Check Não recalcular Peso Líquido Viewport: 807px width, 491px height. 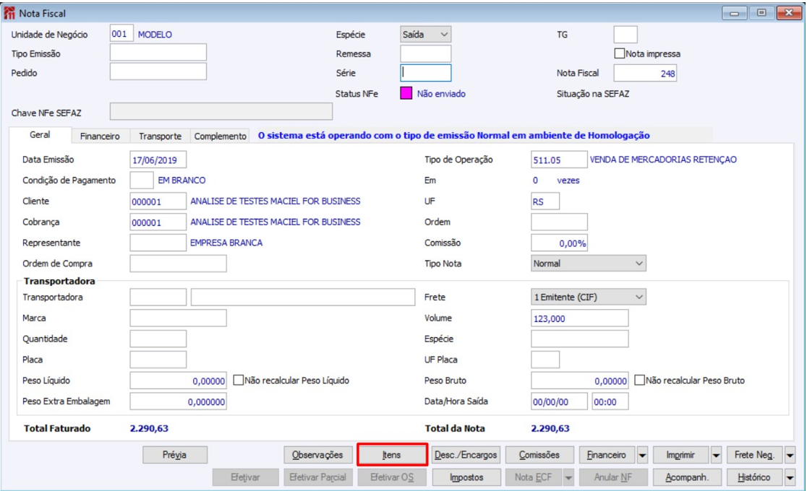coord(239,381)
